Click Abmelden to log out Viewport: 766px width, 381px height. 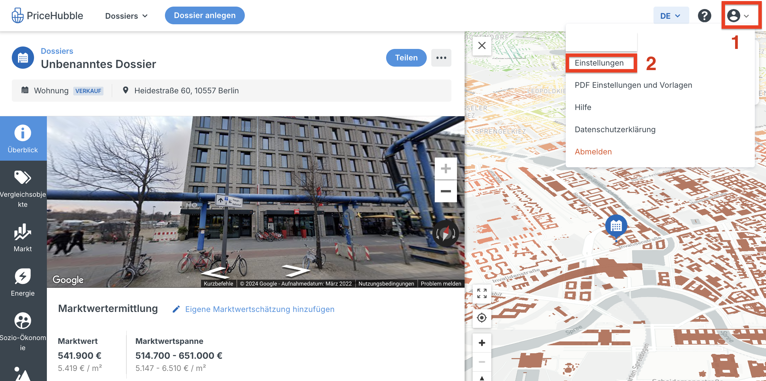[x=593, y=152]
